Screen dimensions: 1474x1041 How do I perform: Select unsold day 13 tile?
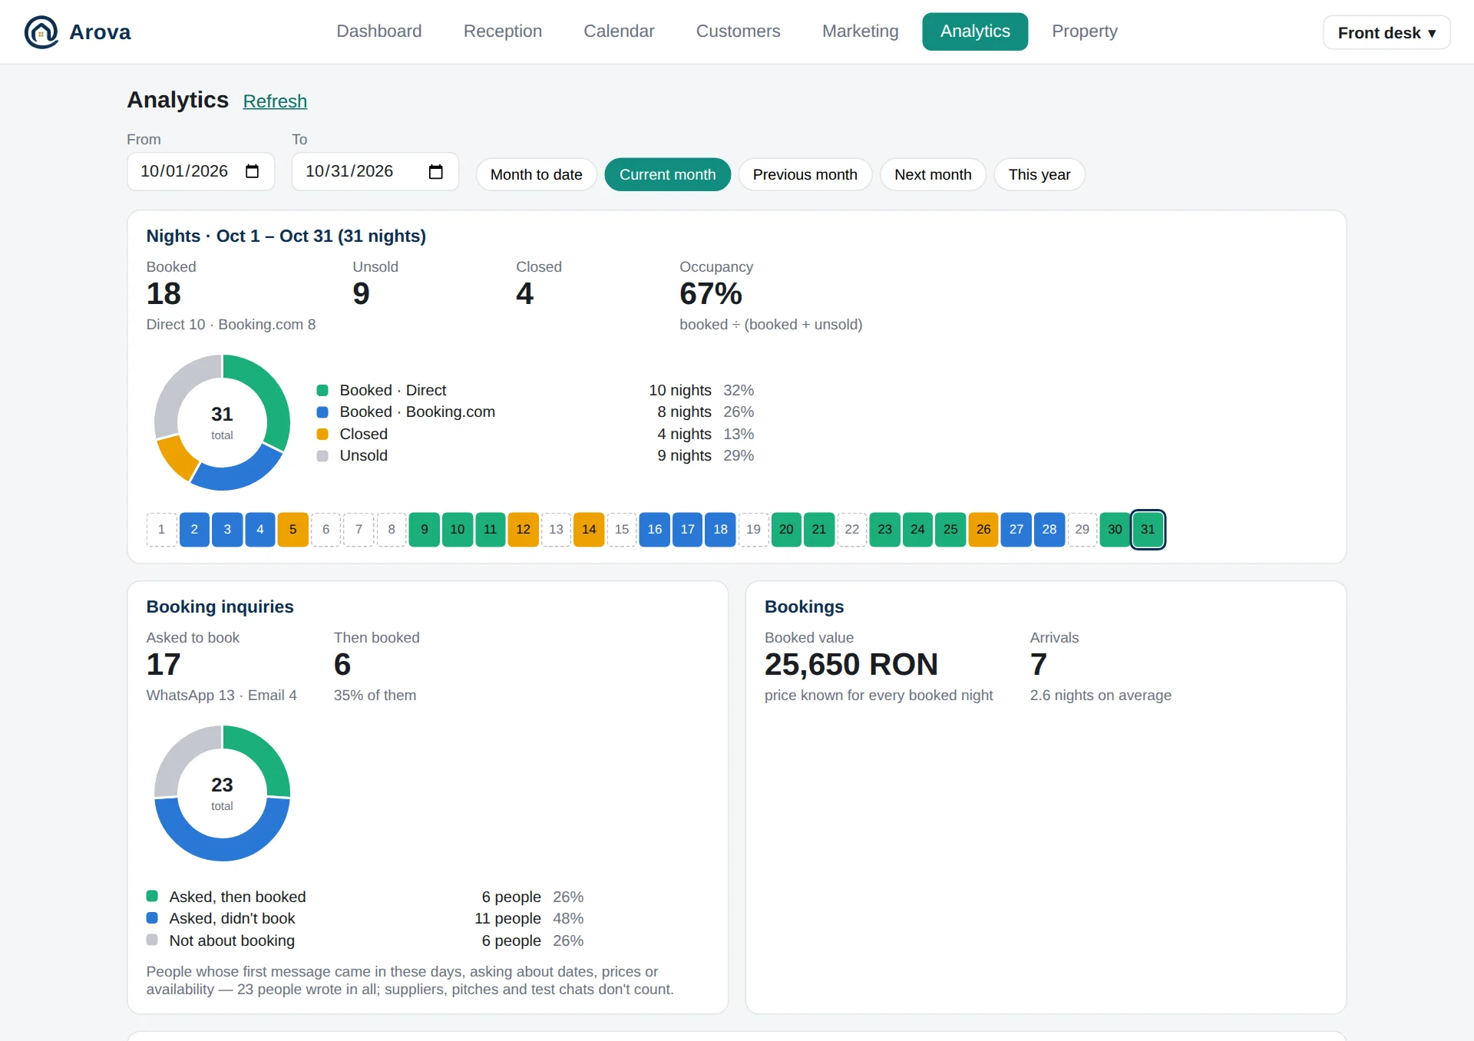coord(556,530)
